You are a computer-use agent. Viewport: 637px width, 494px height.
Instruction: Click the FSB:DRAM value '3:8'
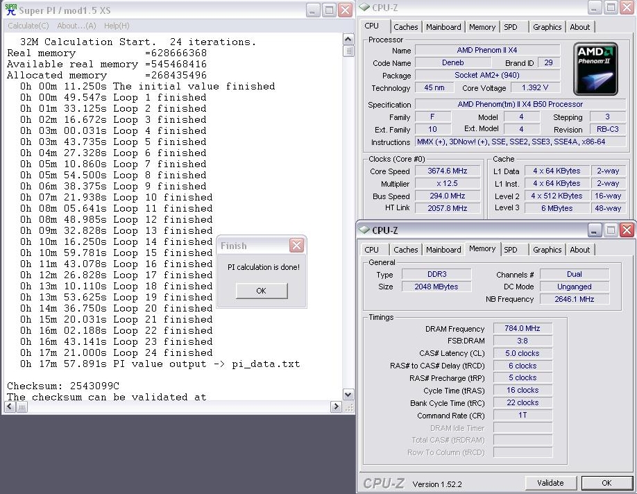tap(523, 341)
